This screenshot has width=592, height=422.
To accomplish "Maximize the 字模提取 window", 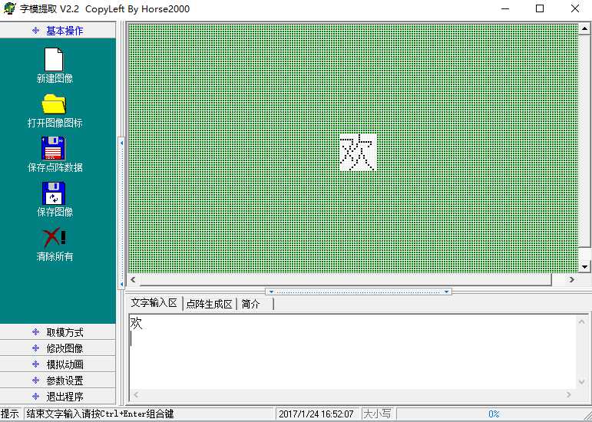I will pos(540,8).
